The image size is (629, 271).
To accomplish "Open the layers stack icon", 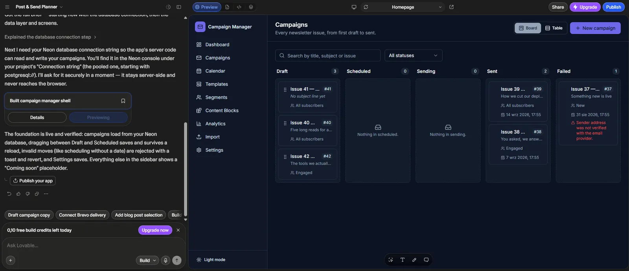I will click(251, 7).
